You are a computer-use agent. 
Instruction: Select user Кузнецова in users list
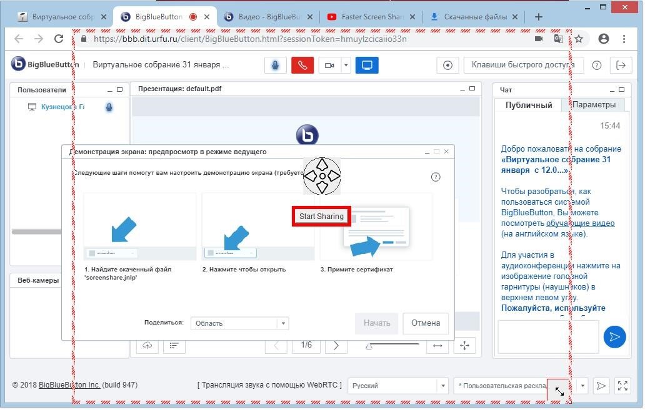pos(63,107)
